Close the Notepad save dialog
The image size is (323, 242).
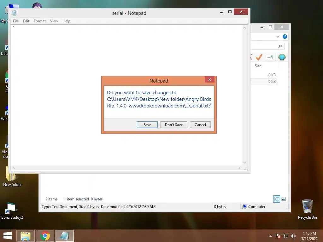pyautogui.click(x=209, y=79)
